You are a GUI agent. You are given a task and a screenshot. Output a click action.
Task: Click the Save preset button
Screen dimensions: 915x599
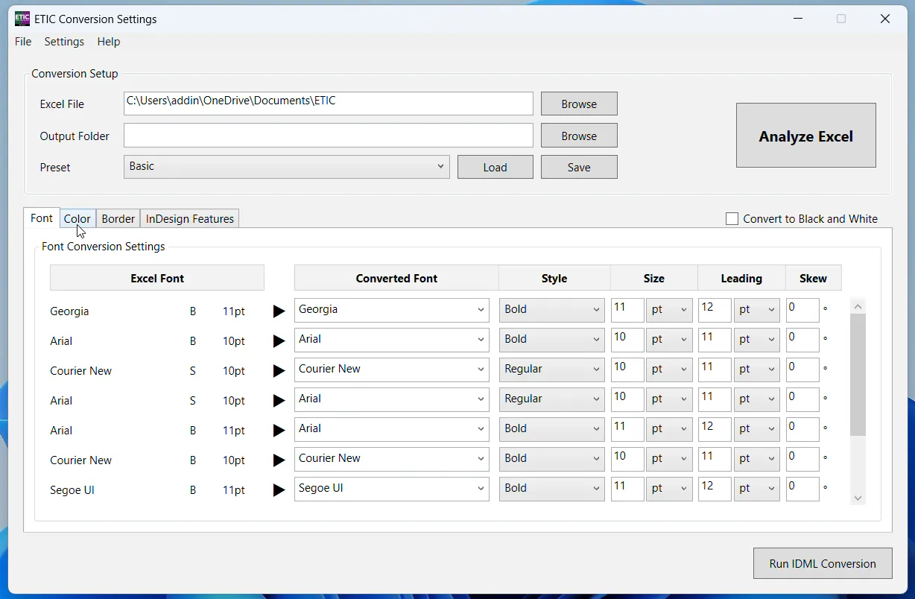pyautogui.click(x=579, y=167)
